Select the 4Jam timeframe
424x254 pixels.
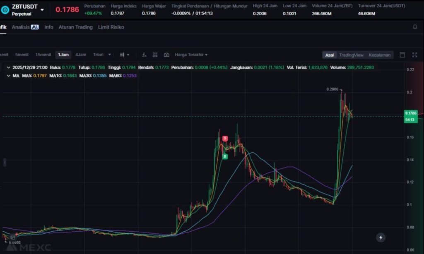pos(81,55)
